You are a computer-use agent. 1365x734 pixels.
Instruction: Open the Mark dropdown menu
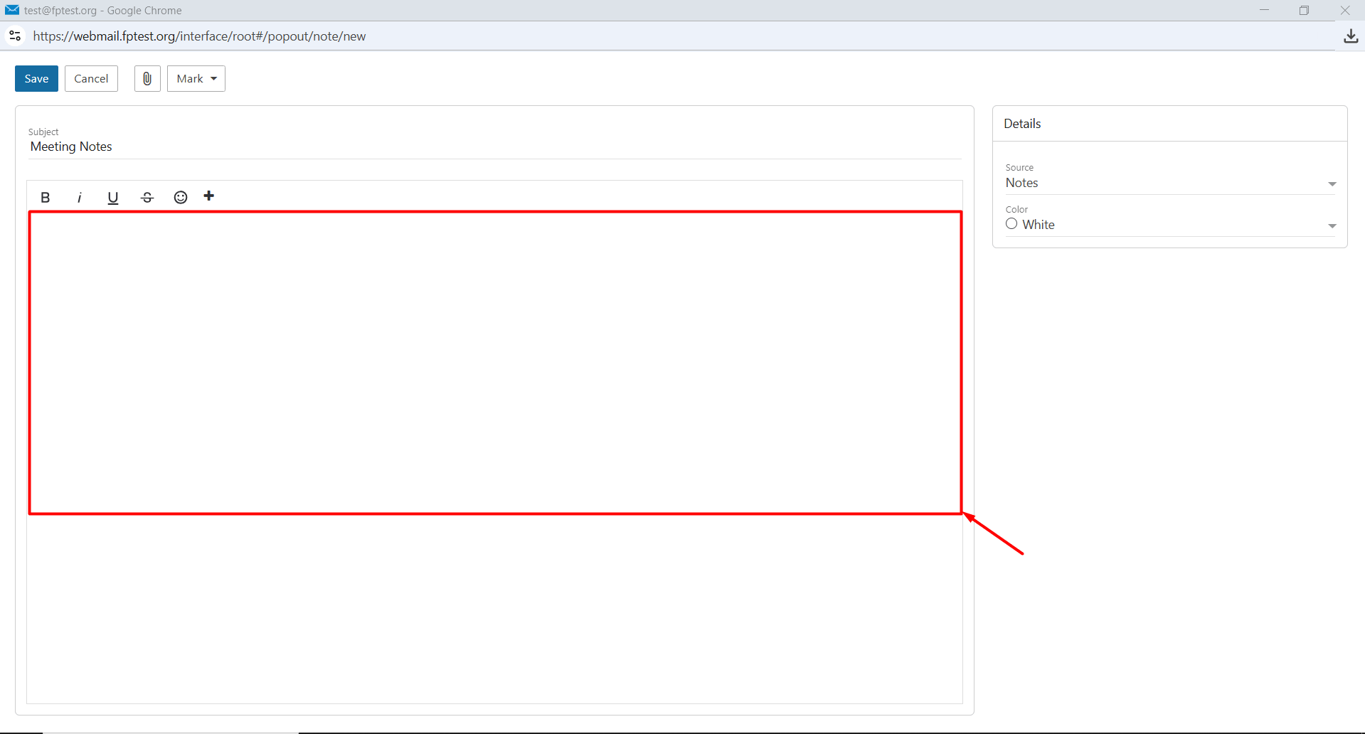[196, 78]
